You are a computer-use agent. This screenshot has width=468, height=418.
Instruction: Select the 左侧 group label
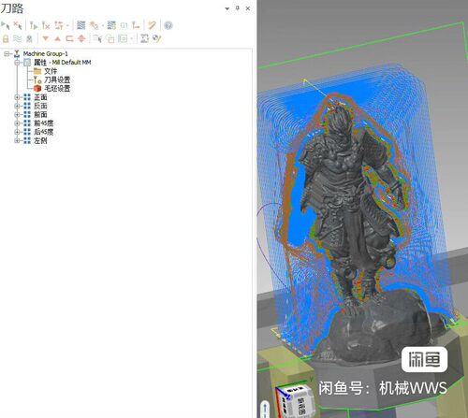pyautogui.click(x=40, y=141)
